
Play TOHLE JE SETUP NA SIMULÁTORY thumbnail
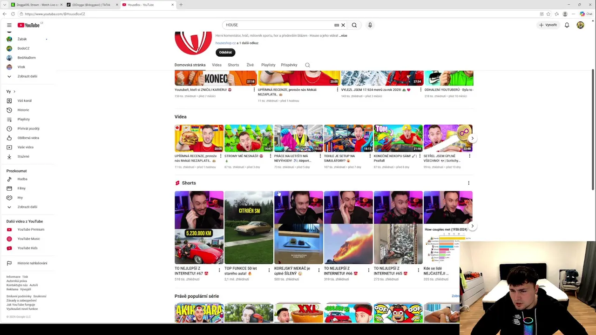click(x=348, y=138)
